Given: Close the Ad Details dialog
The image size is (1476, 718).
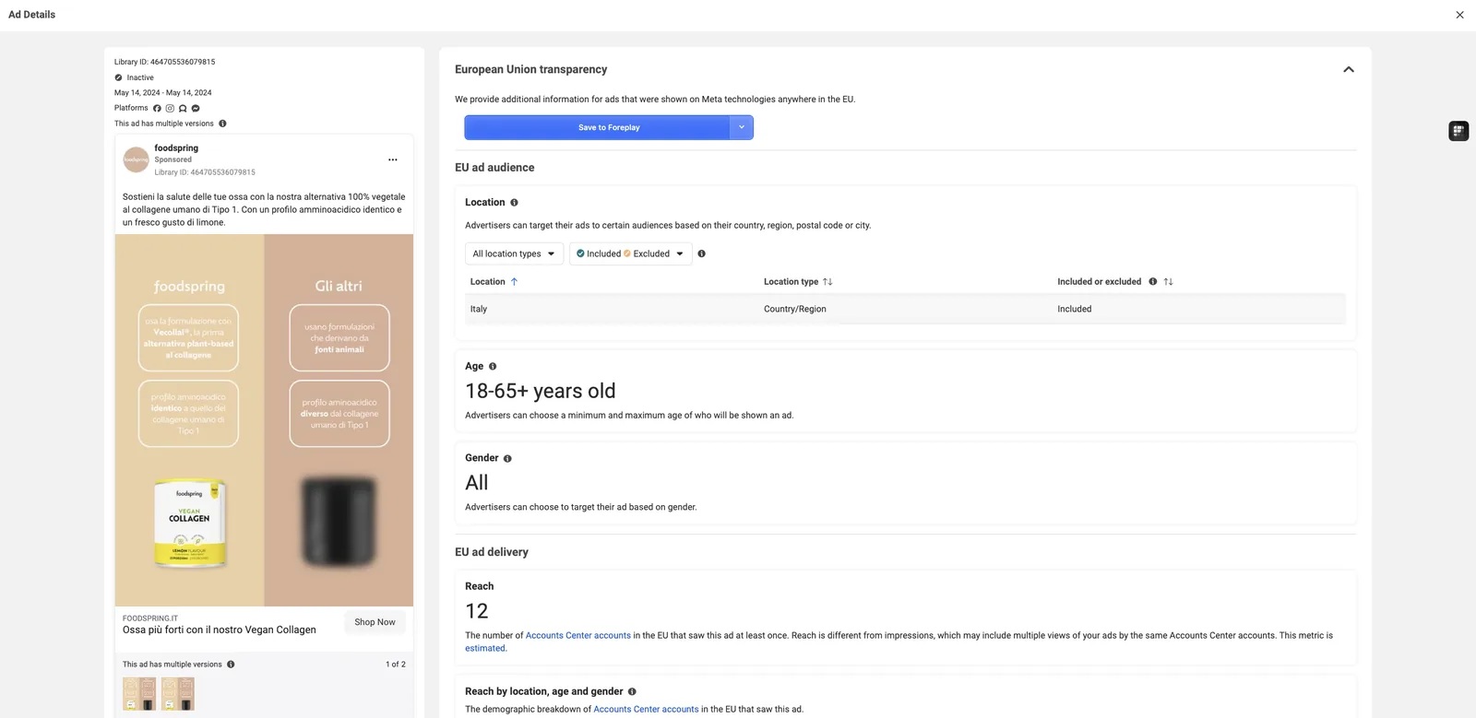Looking at the screenshot, I should [1459, 15].
